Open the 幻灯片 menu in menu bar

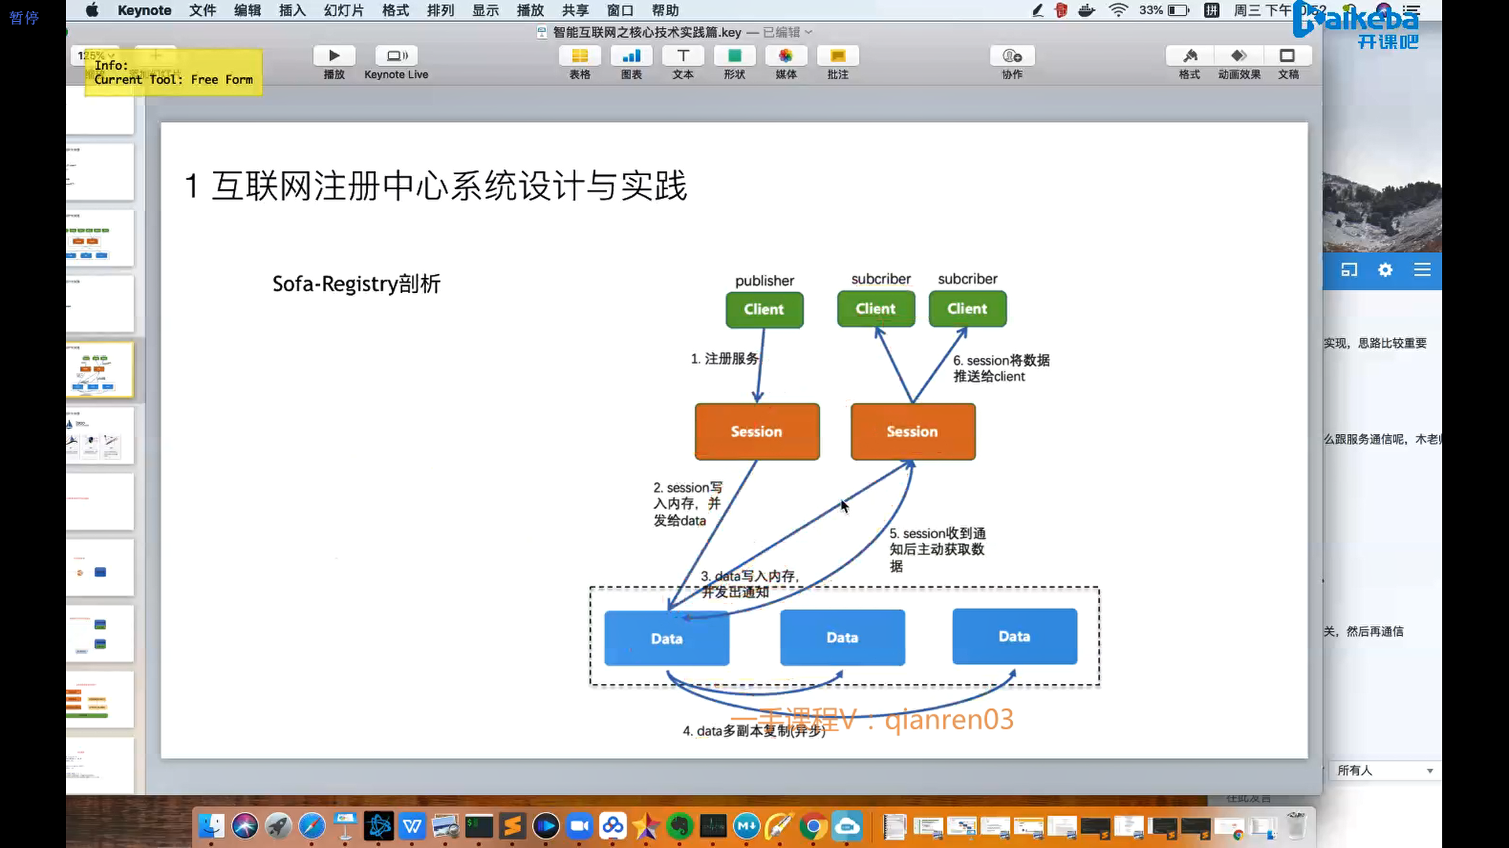(x=343, y=10)
